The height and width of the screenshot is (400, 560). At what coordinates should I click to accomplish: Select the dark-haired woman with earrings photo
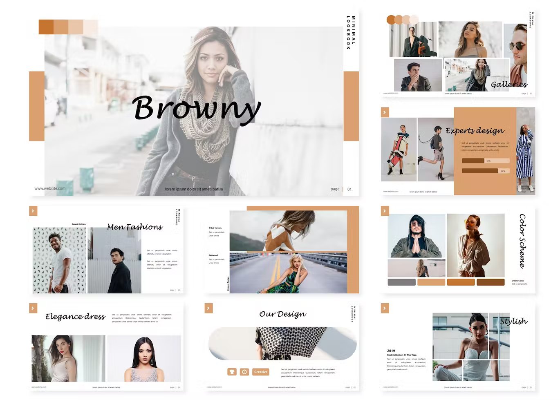pos(144,358)
